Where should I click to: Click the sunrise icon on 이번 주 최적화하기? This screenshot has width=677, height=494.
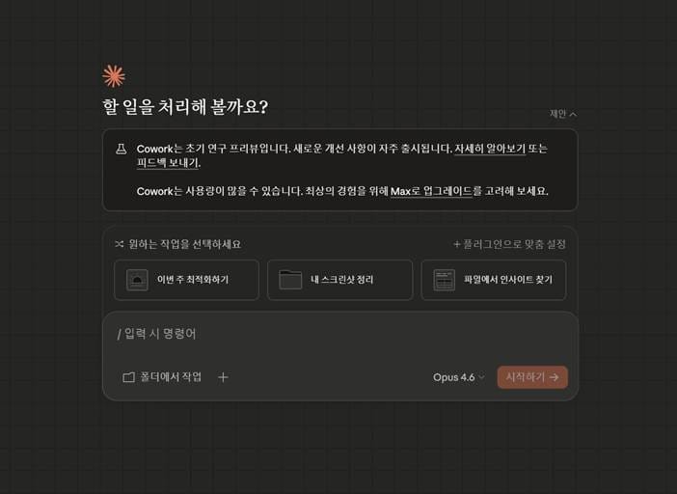click(x=137, y=280)
